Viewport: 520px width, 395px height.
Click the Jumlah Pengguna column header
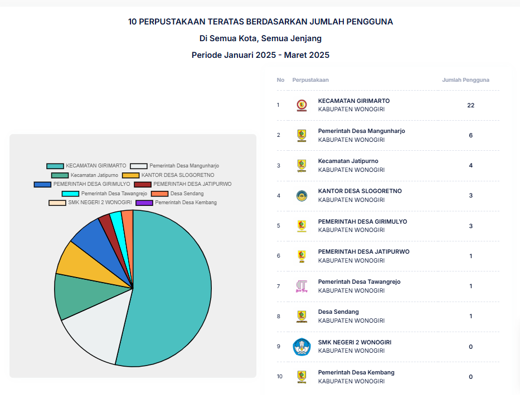(465, 80)
